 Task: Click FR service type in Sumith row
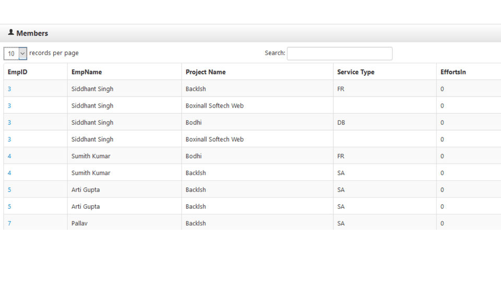pyautogui.click(x=341, y=156)
